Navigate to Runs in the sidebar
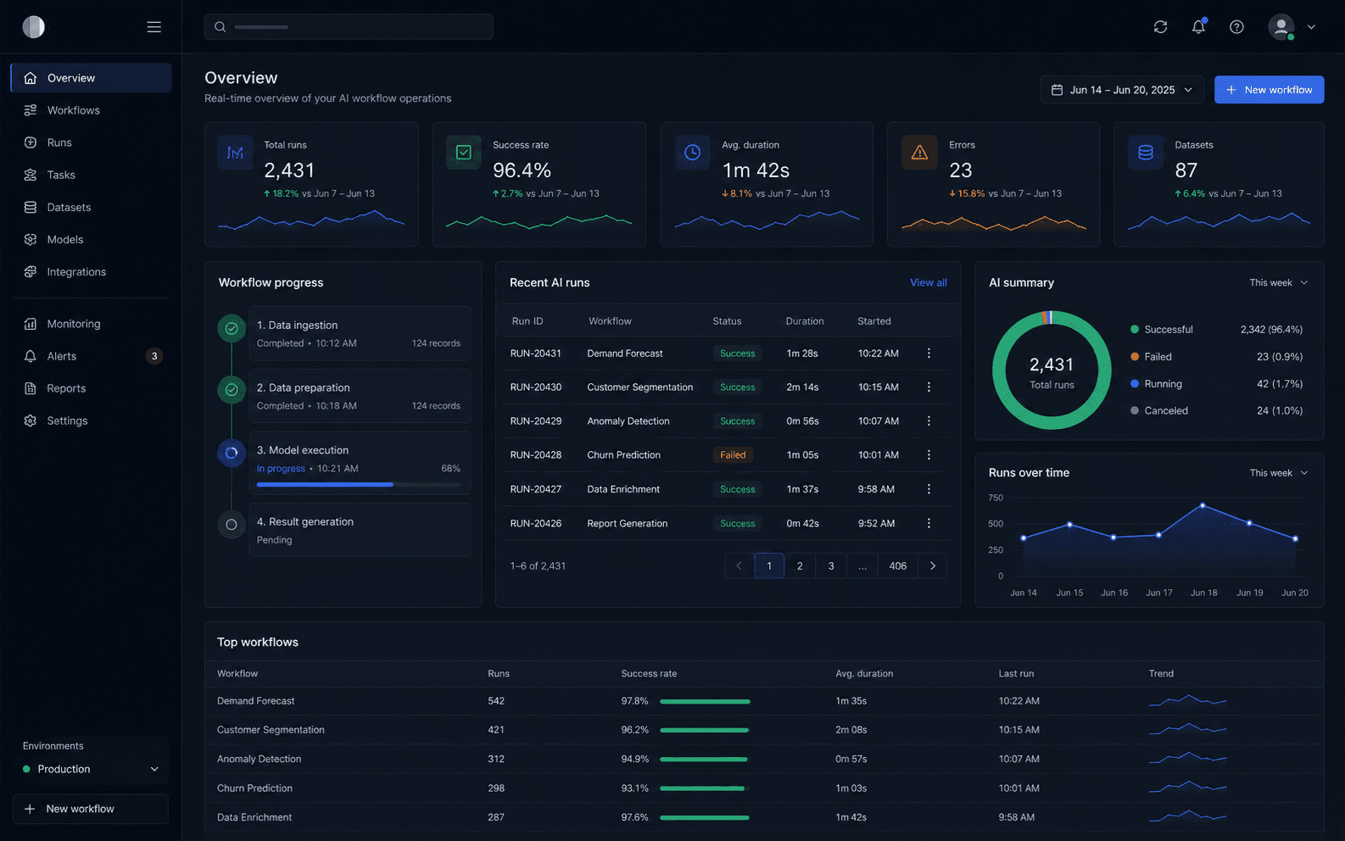This screenshot has height=841, width=1345. 91,142
